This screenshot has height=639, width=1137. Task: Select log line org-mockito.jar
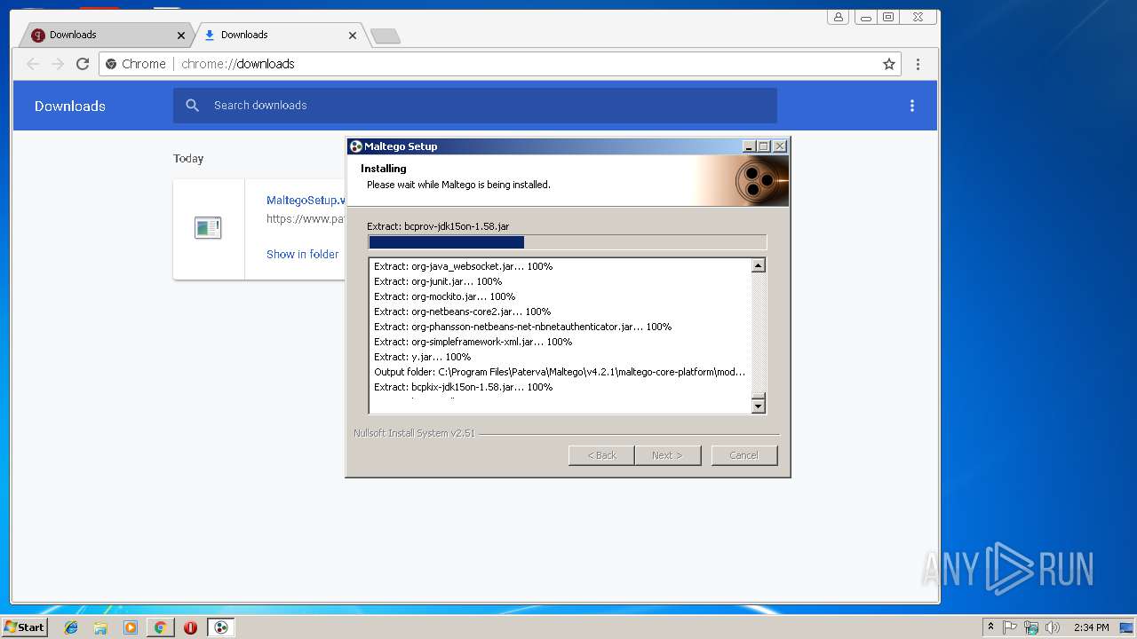[444, 296]
